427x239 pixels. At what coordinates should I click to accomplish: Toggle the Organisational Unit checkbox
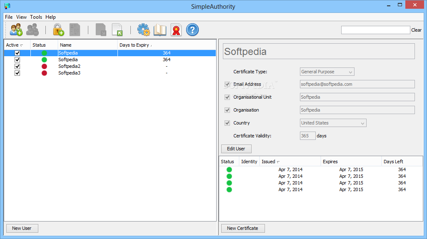227,97
